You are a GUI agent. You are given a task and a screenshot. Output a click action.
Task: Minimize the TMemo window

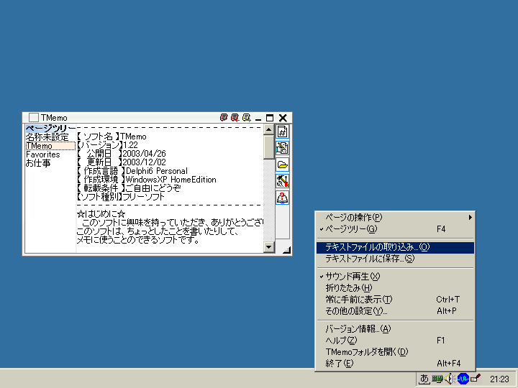258,118
